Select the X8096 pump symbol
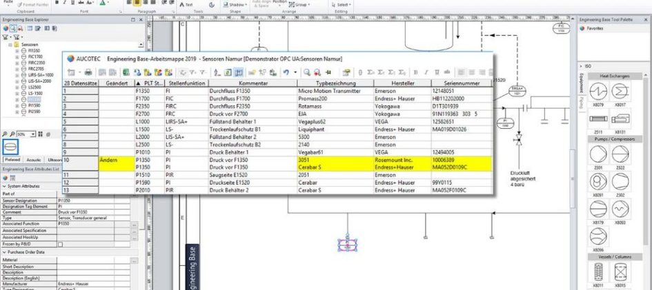 click(598, 236)
